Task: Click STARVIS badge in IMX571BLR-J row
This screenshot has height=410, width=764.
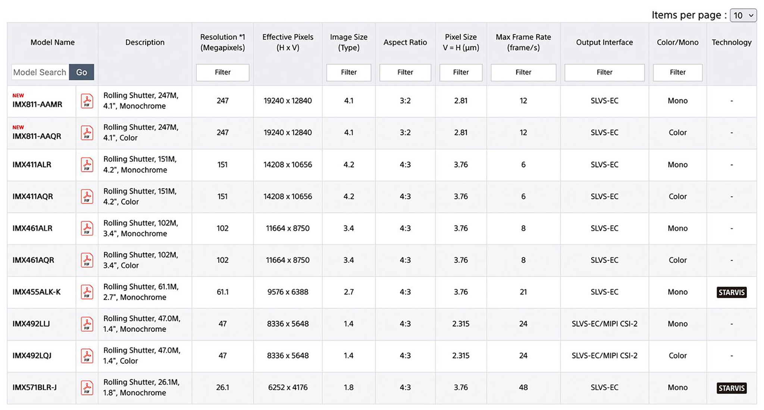Action: (x=731, y=388)
